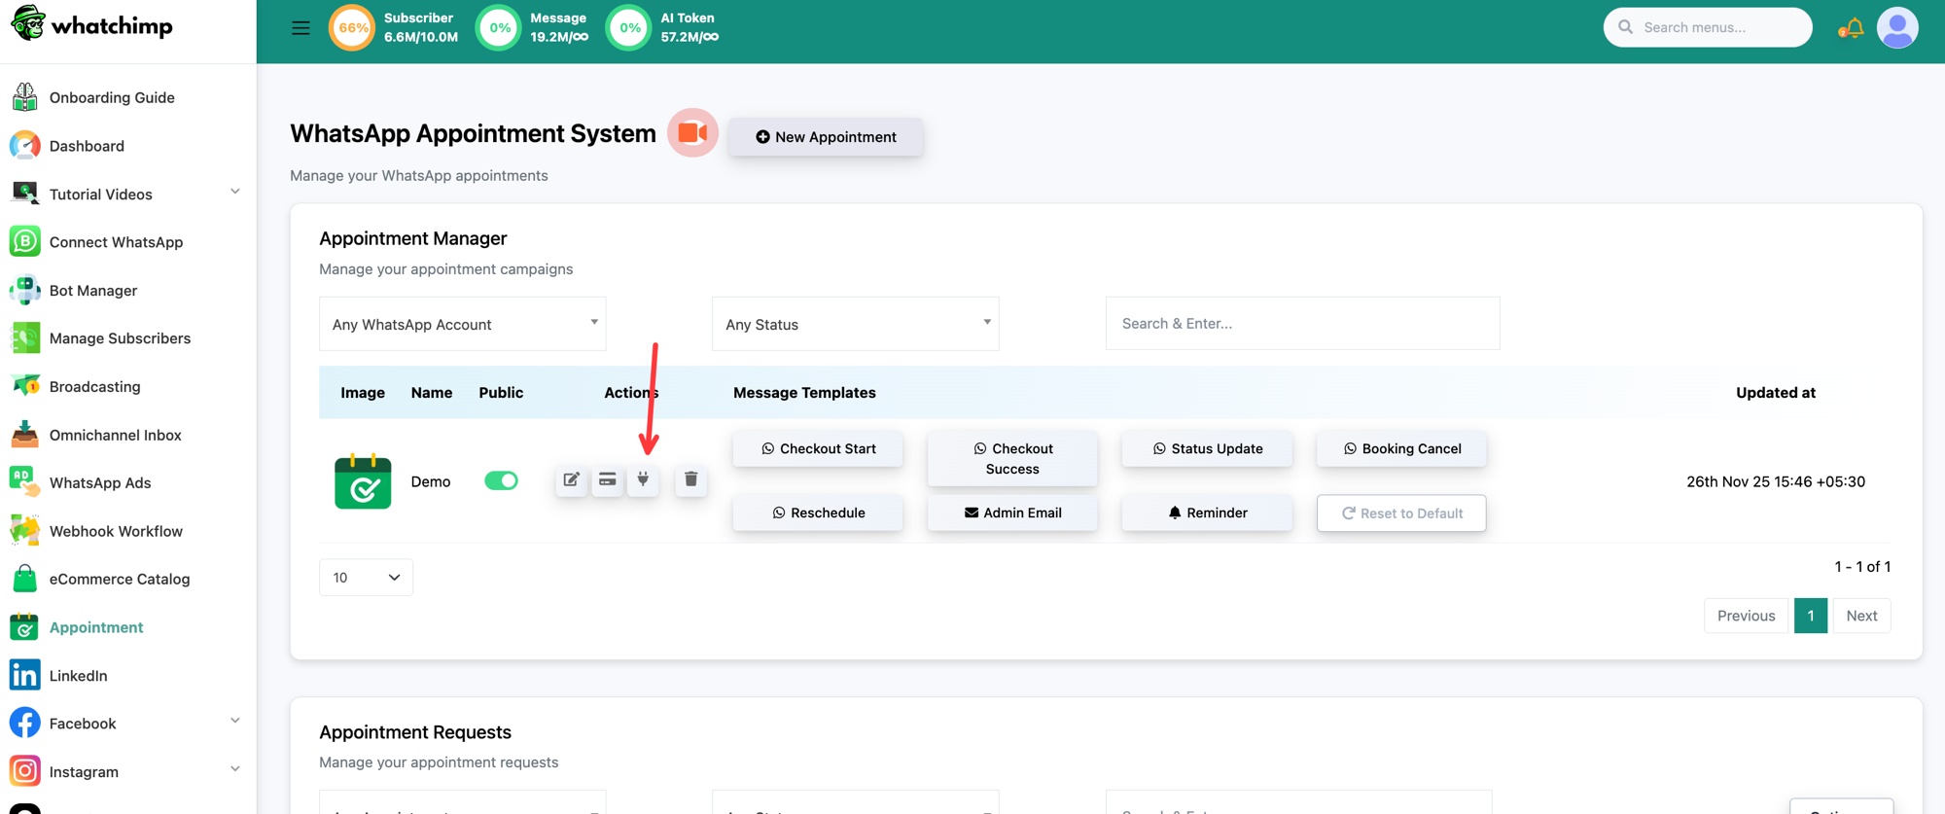Image resolution: width=1945 pixels, height=814 pixels.
Task: Click the Next pagination button
Action: [x=1861, y=616]
